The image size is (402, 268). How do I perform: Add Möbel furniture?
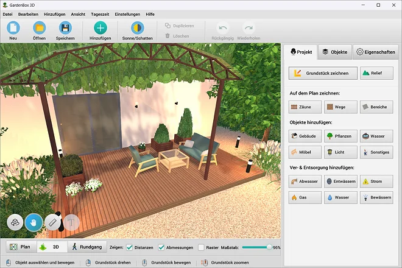tap(305, 152)
